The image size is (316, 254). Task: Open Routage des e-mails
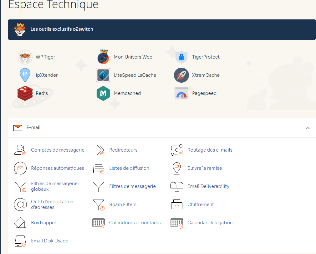coord(210,150)
